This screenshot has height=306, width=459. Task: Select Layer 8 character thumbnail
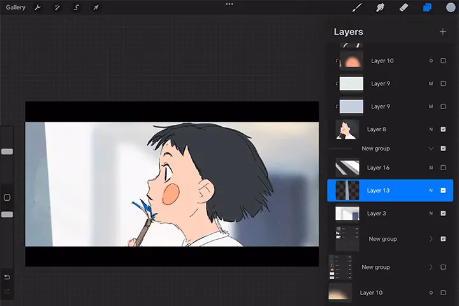point(347,129)
